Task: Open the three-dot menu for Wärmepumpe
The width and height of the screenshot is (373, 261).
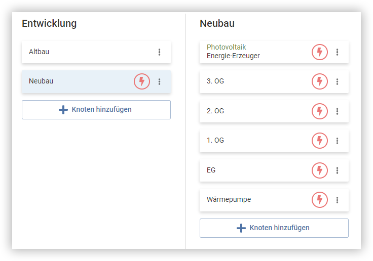Action: (338, 200)
